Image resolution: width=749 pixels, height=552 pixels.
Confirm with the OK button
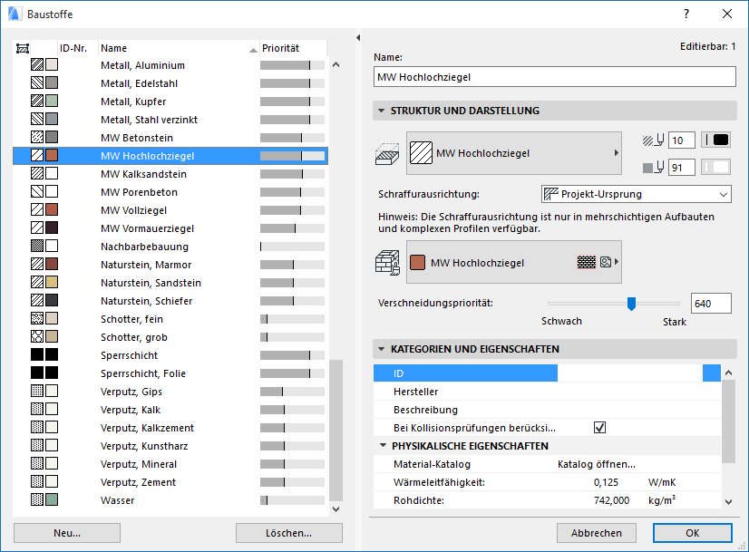693,533
